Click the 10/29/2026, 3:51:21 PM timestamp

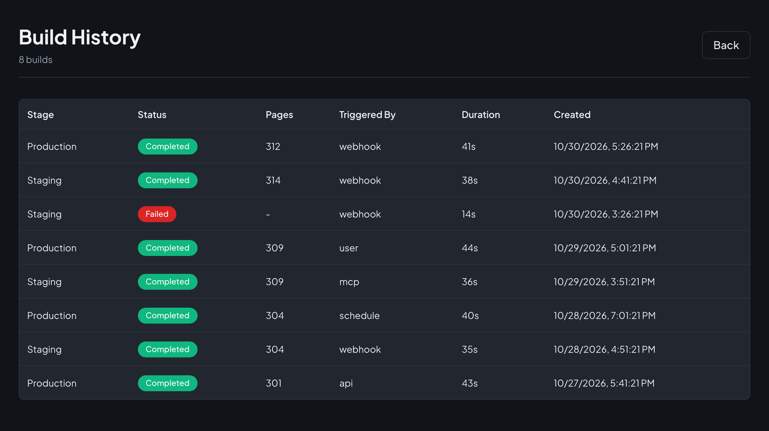[604, 281]
